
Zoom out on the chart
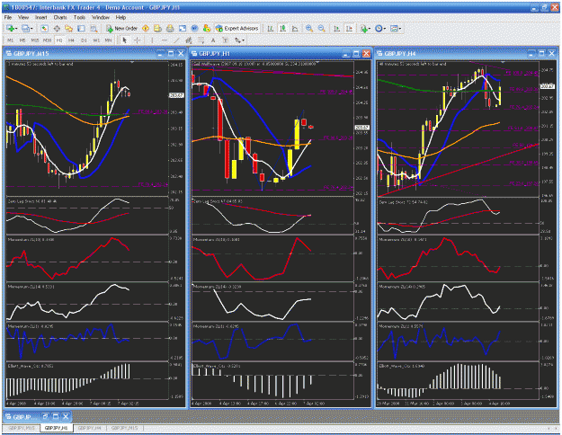322,28
